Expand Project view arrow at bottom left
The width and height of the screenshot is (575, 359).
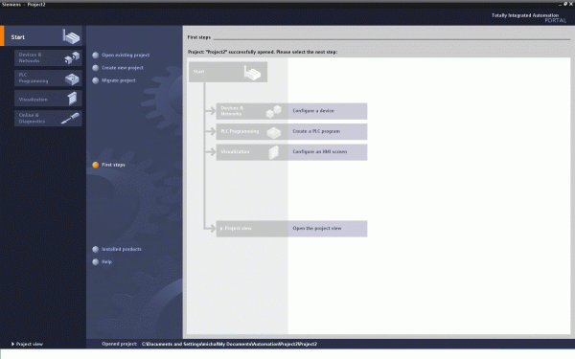pos(12,344)
